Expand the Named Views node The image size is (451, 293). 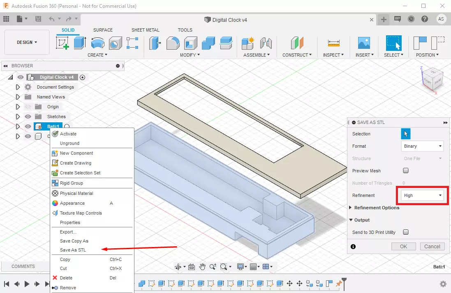pyautogui.click(x=18, y=97)
